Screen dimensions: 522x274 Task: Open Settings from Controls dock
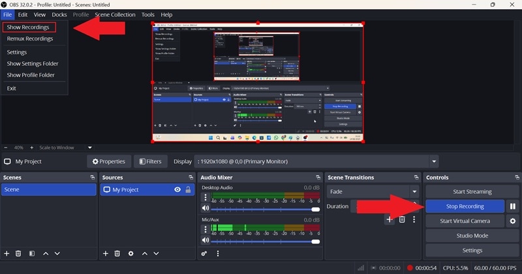472,250
